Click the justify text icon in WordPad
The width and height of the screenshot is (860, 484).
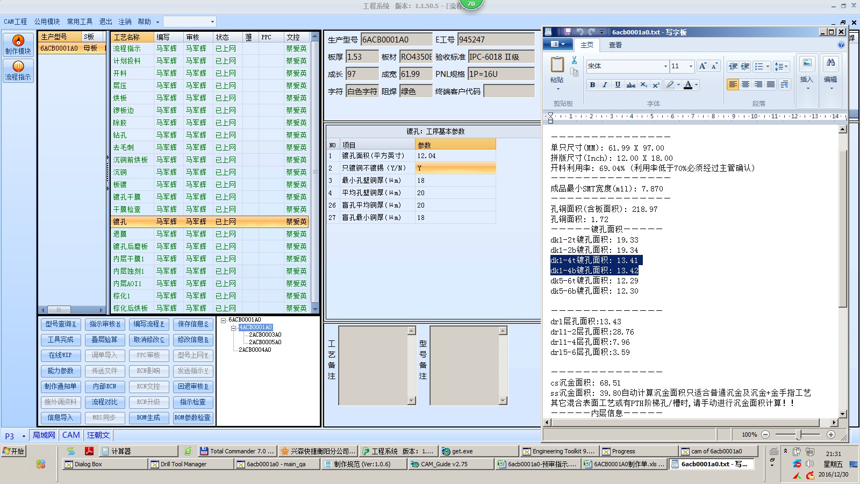point(771,84)
